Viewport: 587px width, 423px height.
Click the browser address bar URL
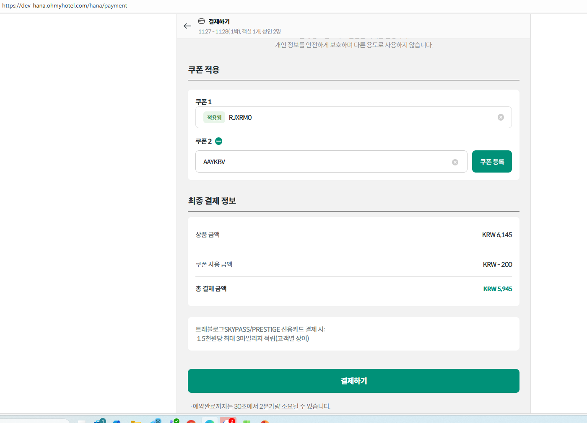click(x=65, y=5)
